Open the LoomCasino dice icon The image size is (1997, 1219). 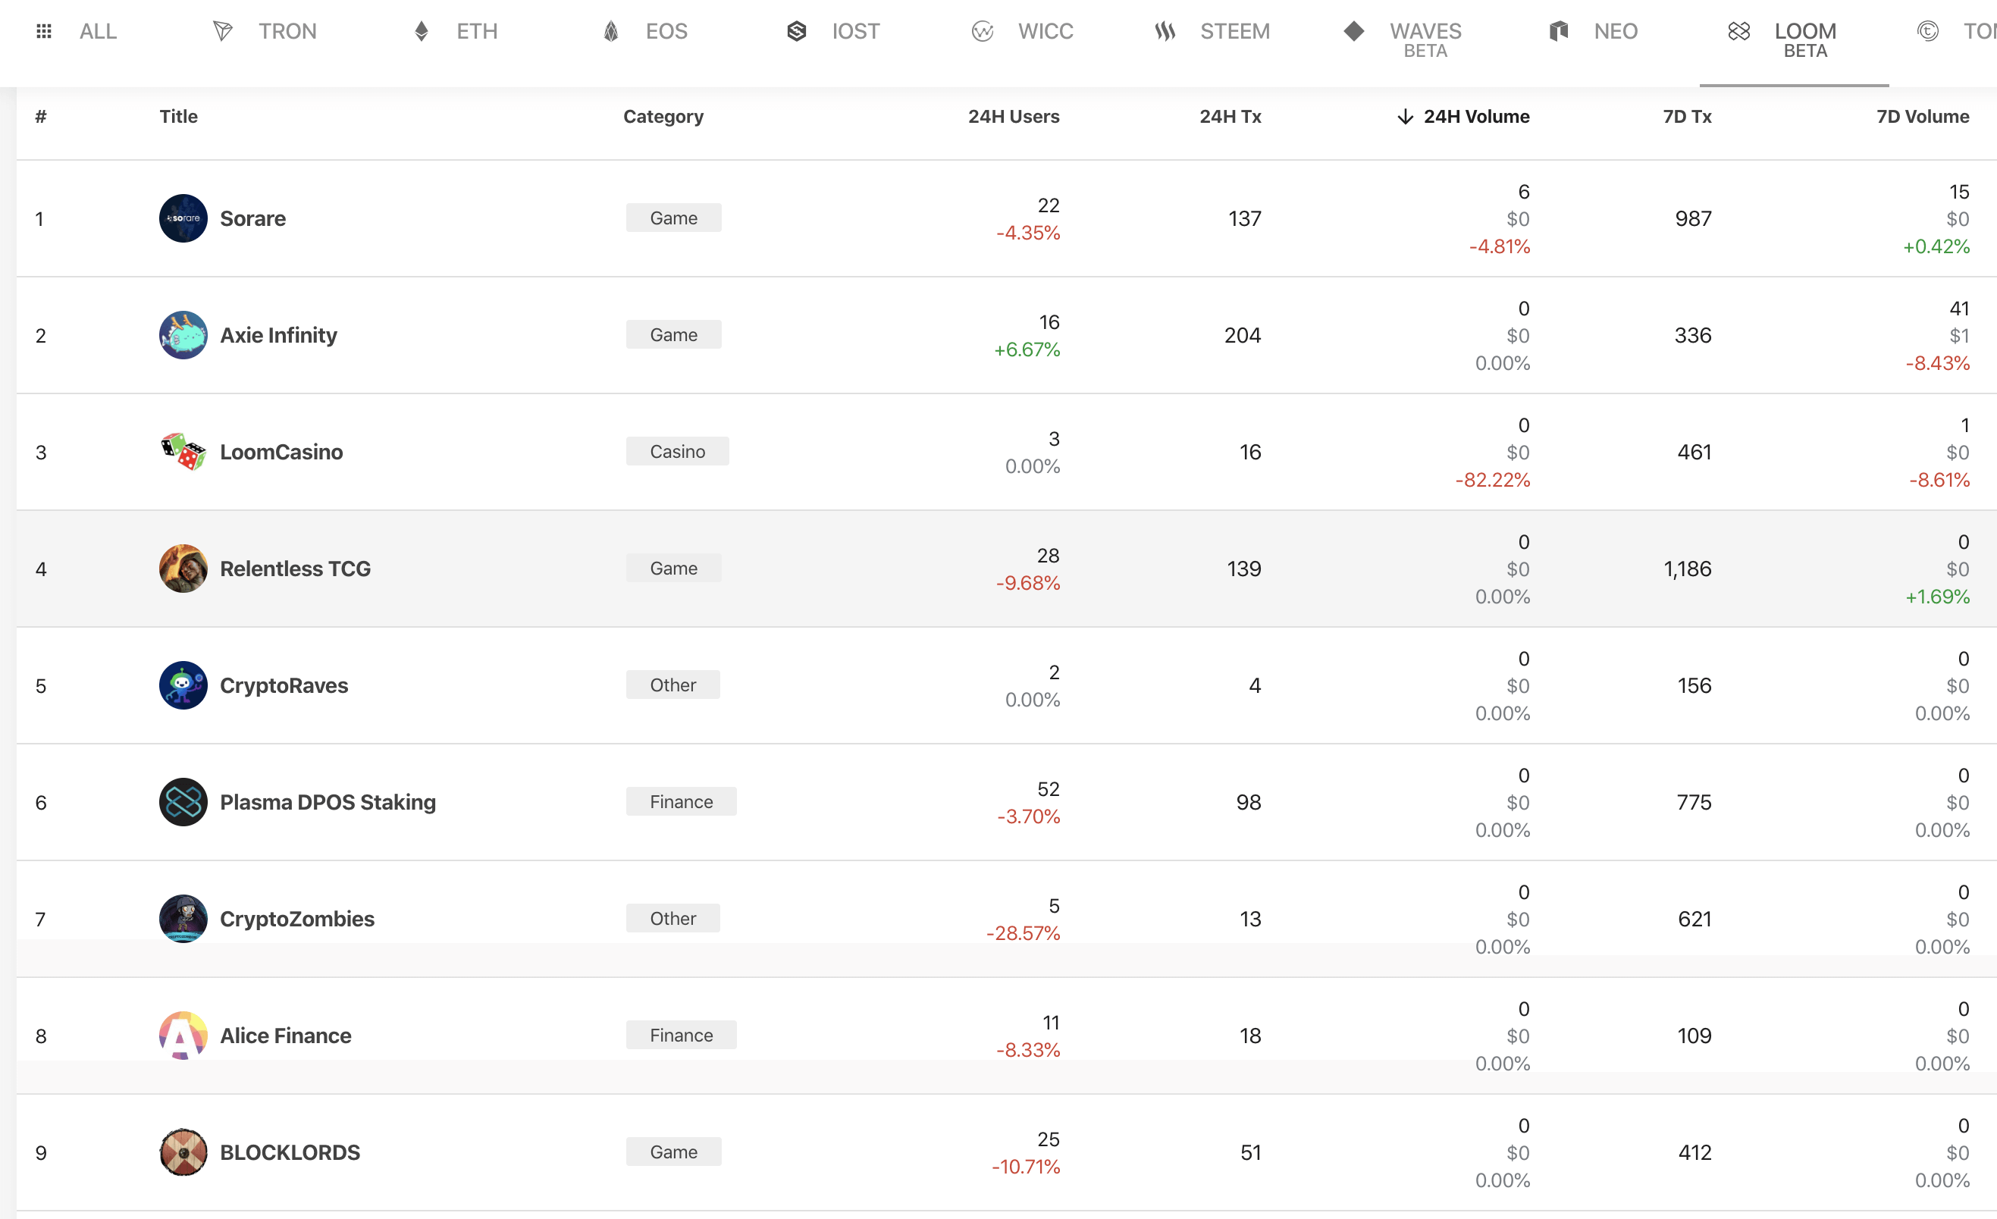click(183, 452)
